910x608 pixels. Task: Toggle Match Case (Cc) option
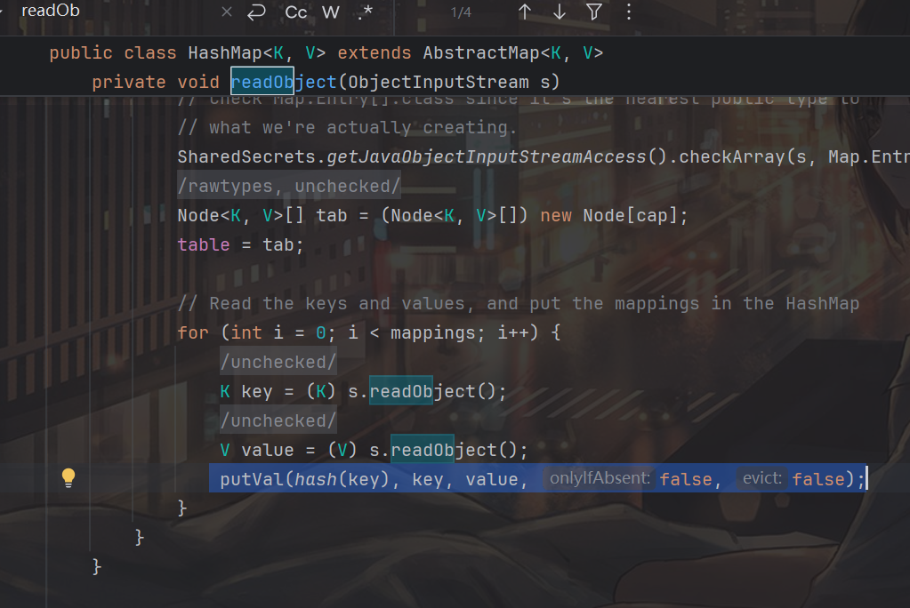296,12
